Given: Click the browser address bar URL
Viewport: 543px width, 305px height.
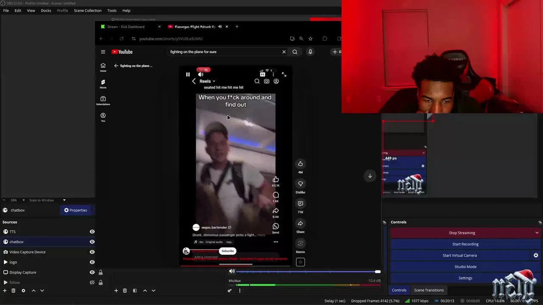Looking at the screenshot, I should 171,39.
